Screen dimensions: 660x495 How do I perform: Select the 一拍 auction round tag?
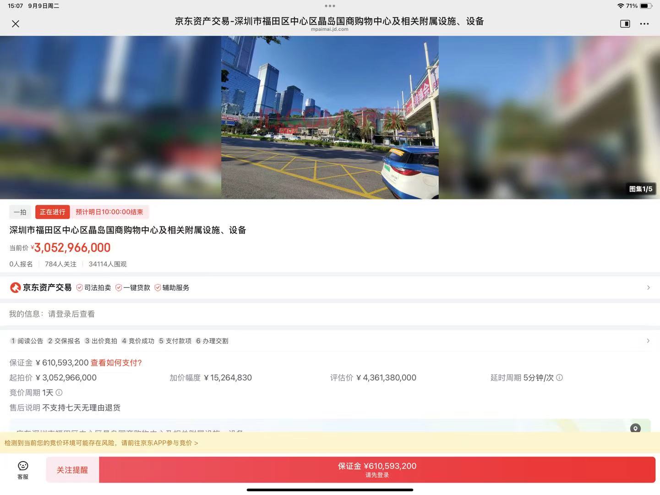click(x=20, y=212)
